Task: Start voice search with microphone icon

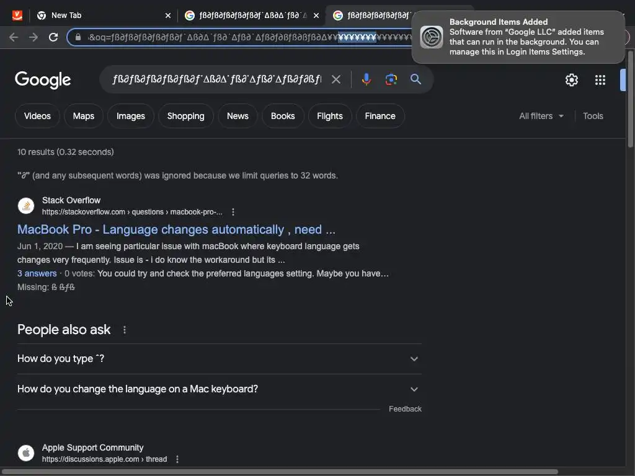Action: (366, 79)
